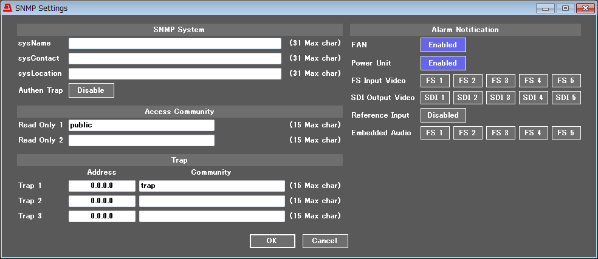Toggle the Power Unit alarm Enabled button
Image resolution: width=598 pixels, height=259 pixels.
pos(442,63)
